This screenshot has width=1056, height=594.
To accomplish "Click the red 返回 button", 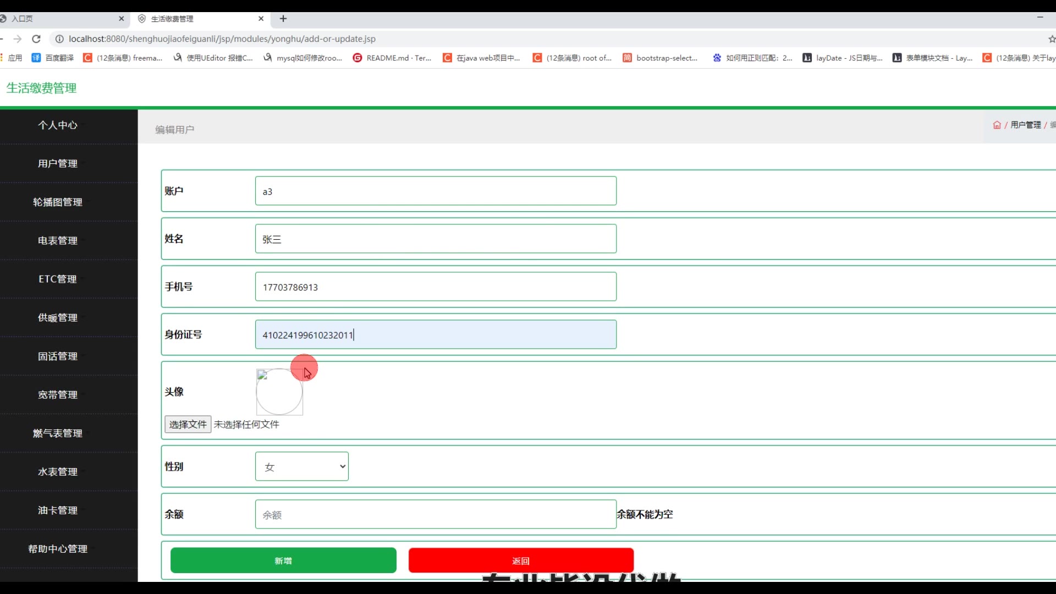I will click(x=521, y=560).
